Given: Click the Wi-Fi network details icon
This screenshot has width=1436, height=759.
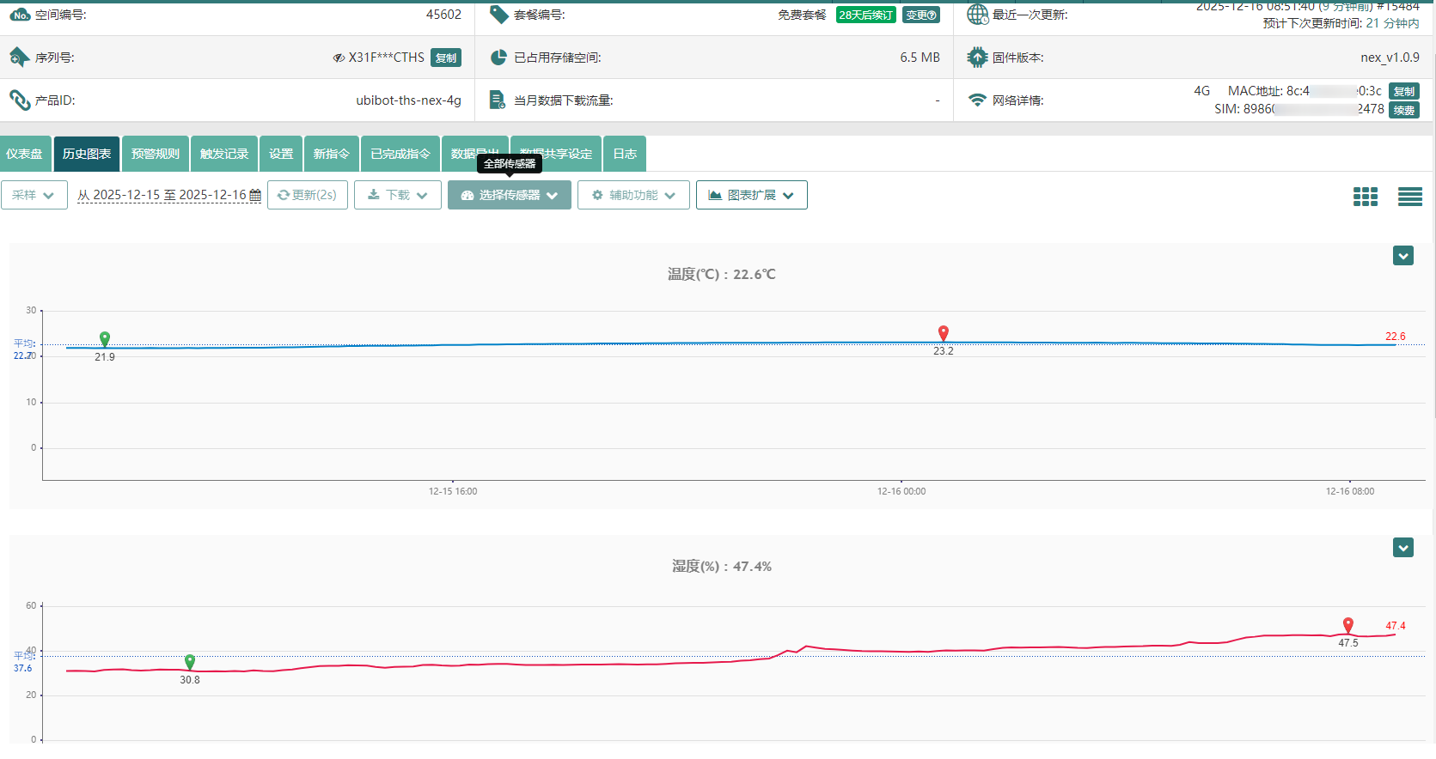Looking at the screenshot, I should pos(977,100).
